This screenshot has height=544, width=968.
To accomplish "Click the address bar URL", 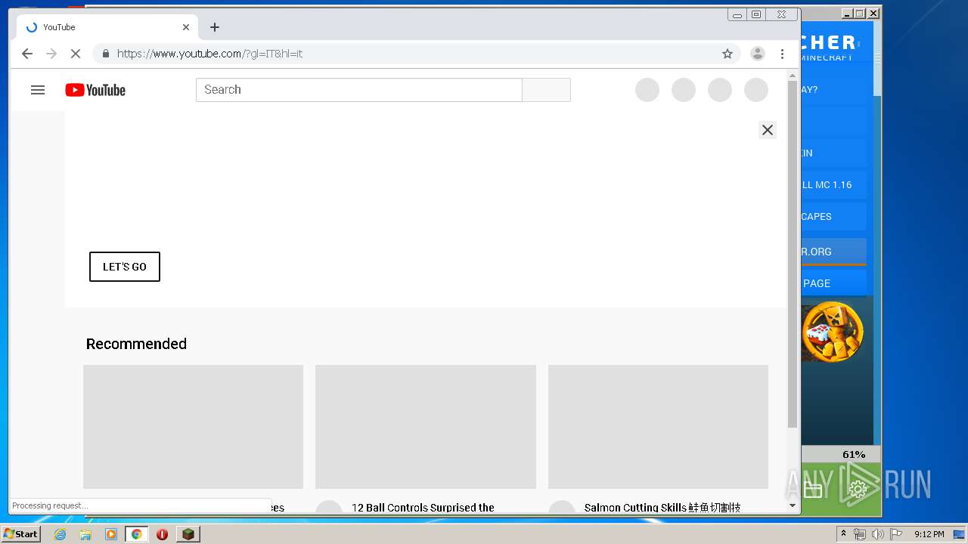I will 209,54.
